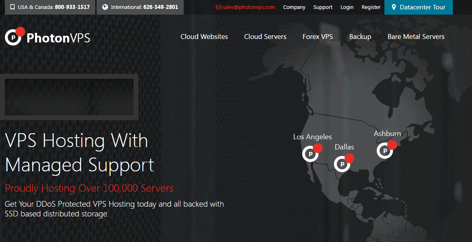Click the globe icon beside International

105,7
